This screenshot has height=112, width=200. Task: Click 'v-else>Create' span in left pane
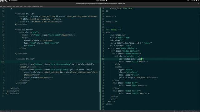point(38,77)
